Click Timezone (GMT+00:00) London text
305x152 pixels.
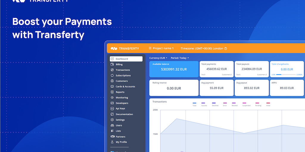tap(202, 48)
